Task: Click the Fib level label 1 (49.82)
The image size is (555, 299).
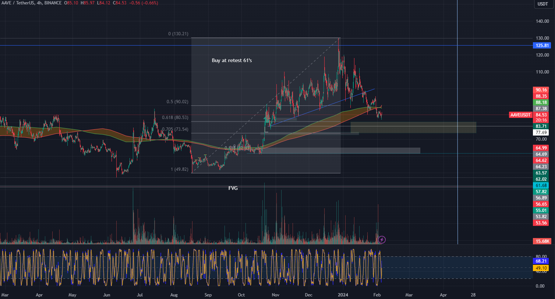Action: 180,169
